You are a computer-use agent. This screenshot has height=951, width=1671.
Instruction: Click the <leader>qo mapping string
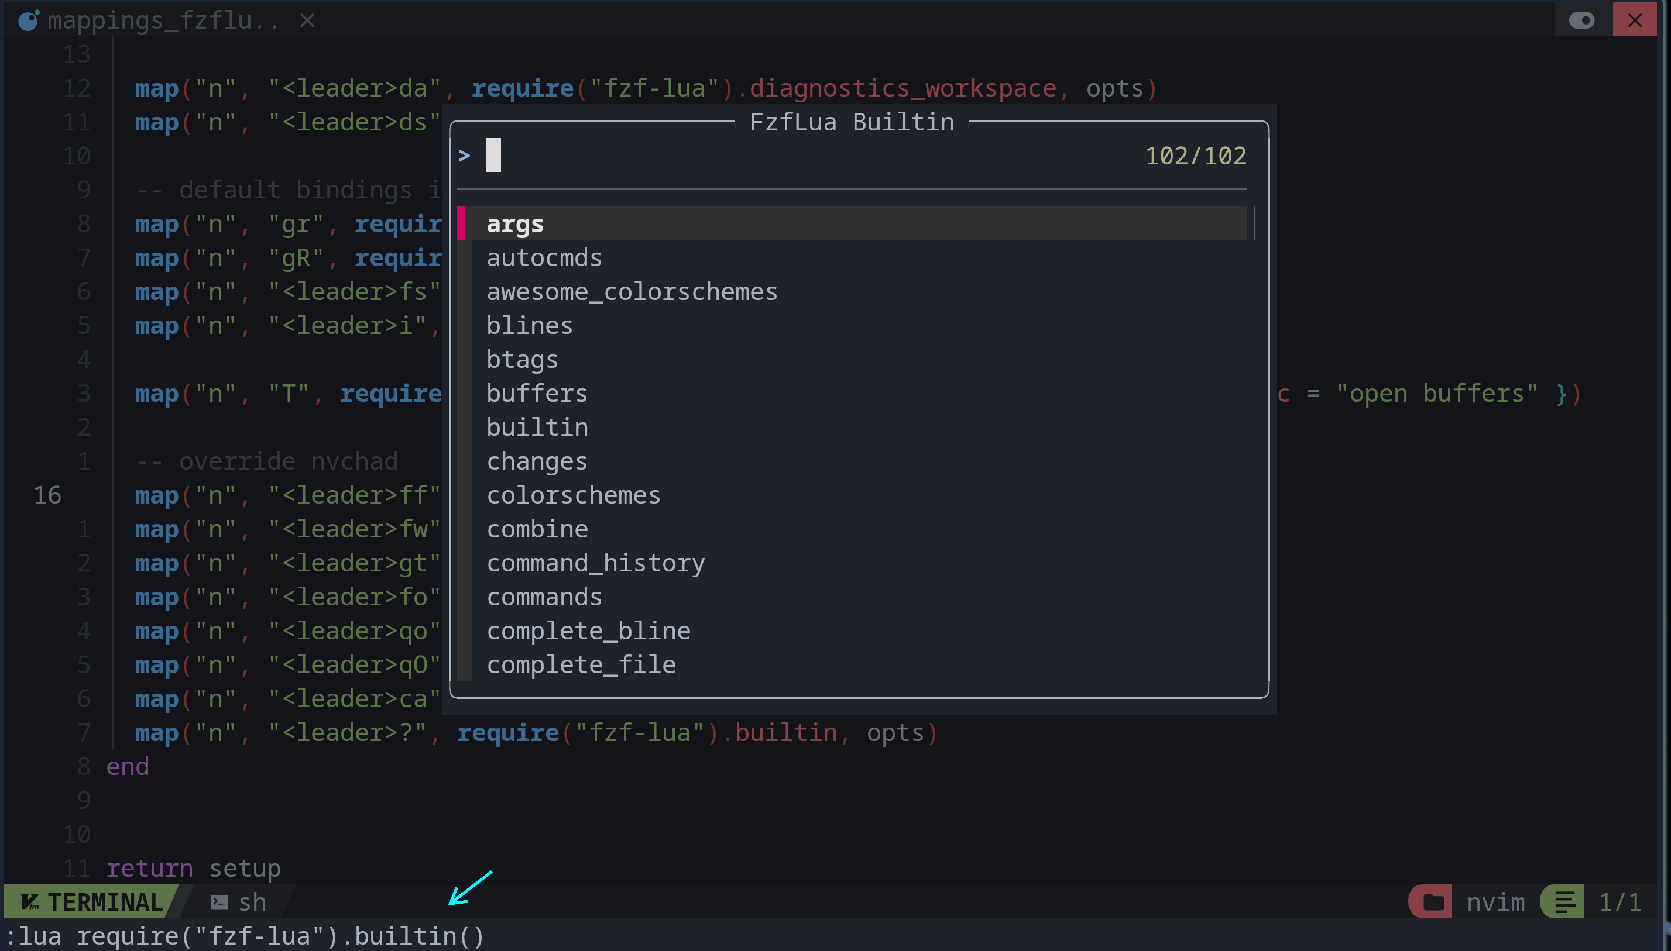pos(355,632)
